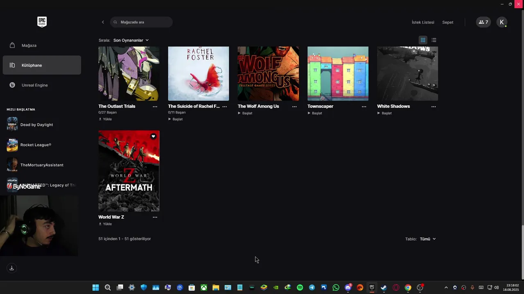The height and width of the screenshot is (294, 524).
Task: Click Başlat for The Suicide of Rachel Foster
Action: (175, 119)
